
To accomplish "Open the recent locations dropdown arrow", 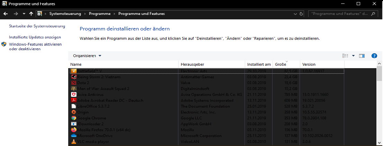I will click(24, 14).
